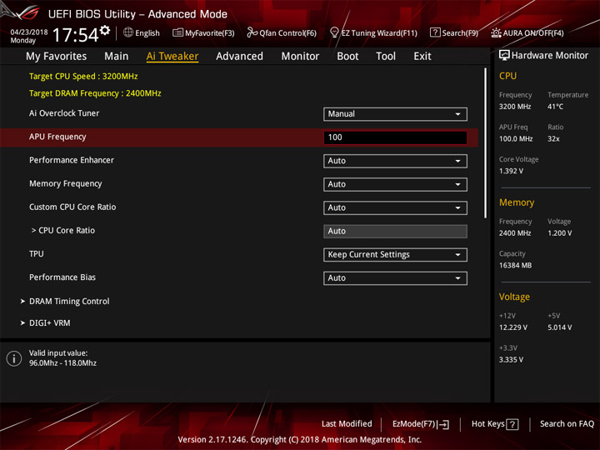
Task: Select the Ai Tweaker tab
Action: coord(172,57)
